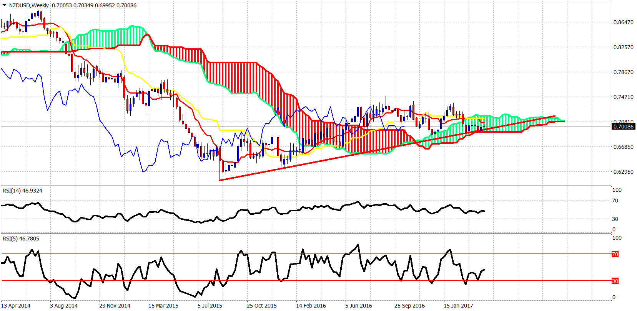Image resolution: width=637 pixels, height=311 pixels.
Task: Select the RSI(5) 46,7805 indicator label
Action: (x=21, y=239)
